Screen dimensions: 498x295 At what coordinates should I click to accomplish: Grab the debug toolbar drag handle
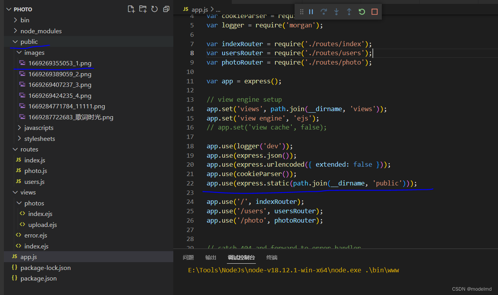302,12
